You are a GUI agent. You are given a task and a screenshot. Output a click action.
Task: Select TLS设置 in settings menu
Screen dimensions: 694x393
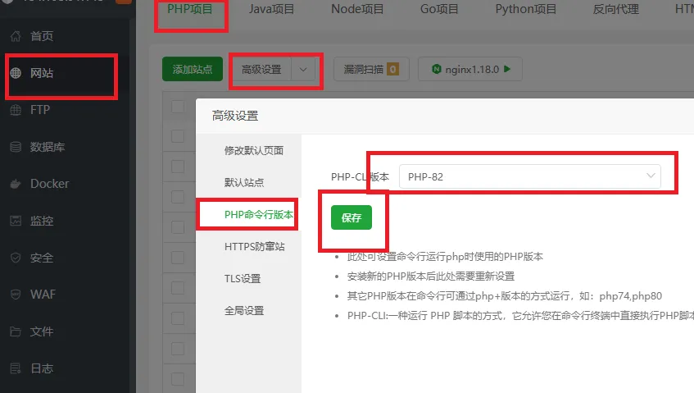pyautogui.click(x=243, y=278)
